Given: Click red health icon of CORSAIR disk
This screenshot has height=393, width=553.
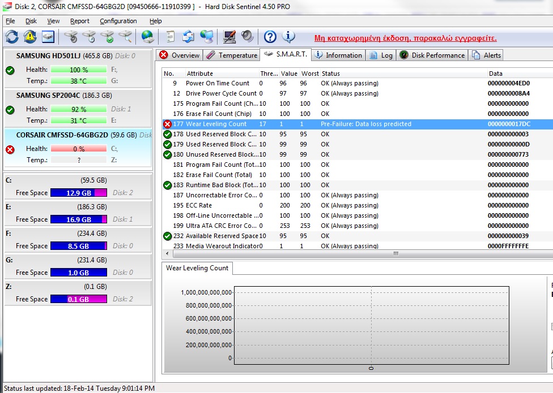Looking at the screenshot, I should point(10,149).
